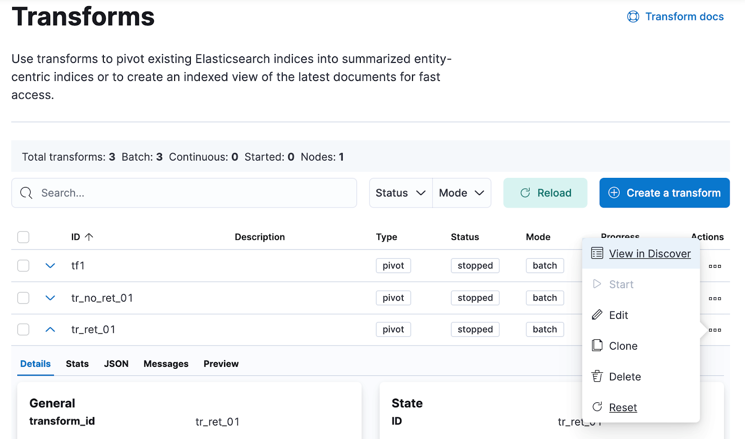The width and height of the screenshot is (745, 439).
Task: Click the pencil Edit icon in menu
Action: (x=597, y=315)
